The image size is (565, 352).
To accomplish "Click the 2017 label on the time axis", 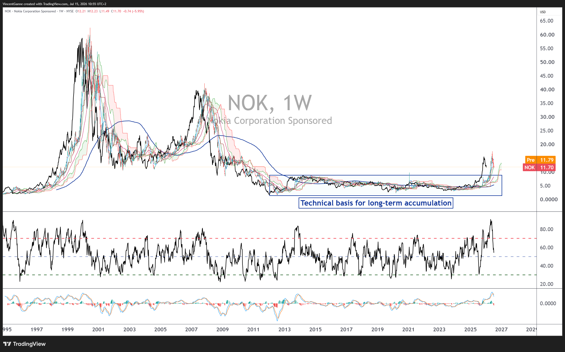I will [346, 329].
